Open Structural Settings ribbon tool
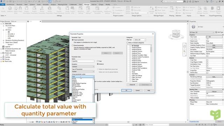Screen dimensions: 224x126 point(80,10)
